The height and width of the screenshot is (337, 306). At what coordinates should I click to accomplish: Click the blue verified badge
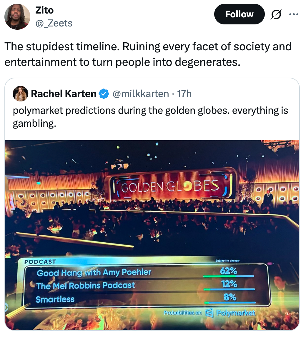point(103,94)
